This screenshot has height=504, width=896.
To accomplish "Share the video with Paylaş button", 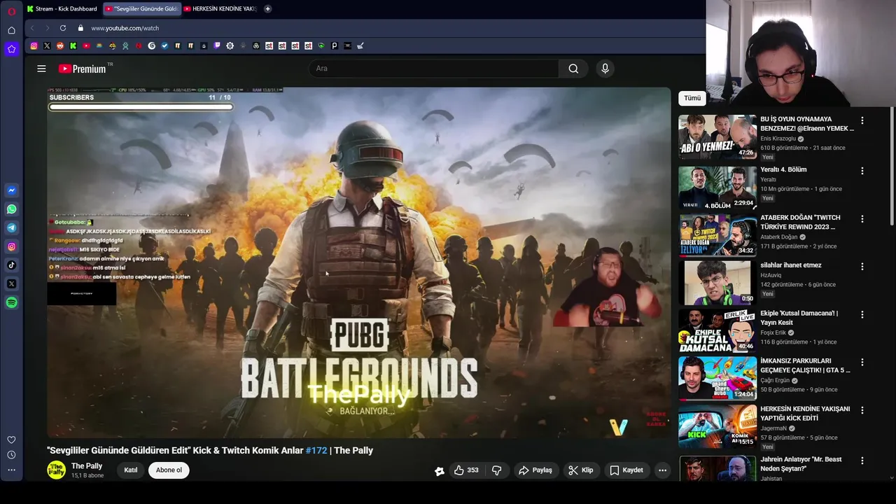I will [x=535, y=470].
